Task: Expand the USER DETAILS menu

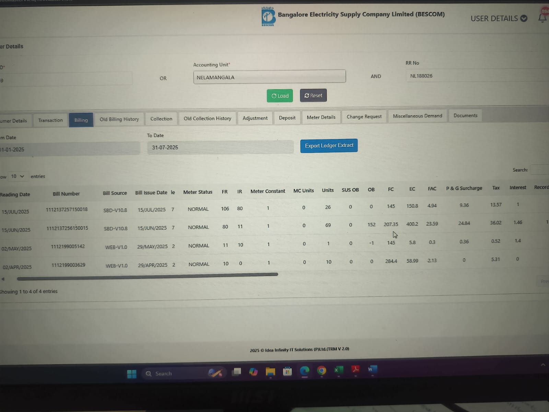Action: (499, 19)
